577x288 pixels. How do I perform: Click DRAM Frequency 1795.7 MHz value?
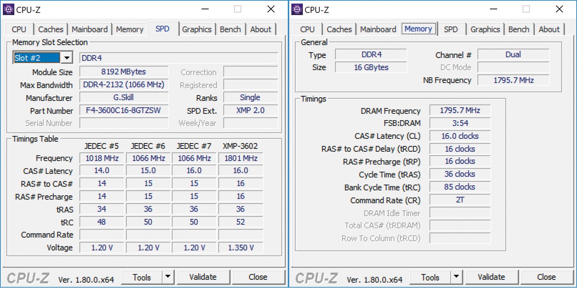tap(460, 110)
